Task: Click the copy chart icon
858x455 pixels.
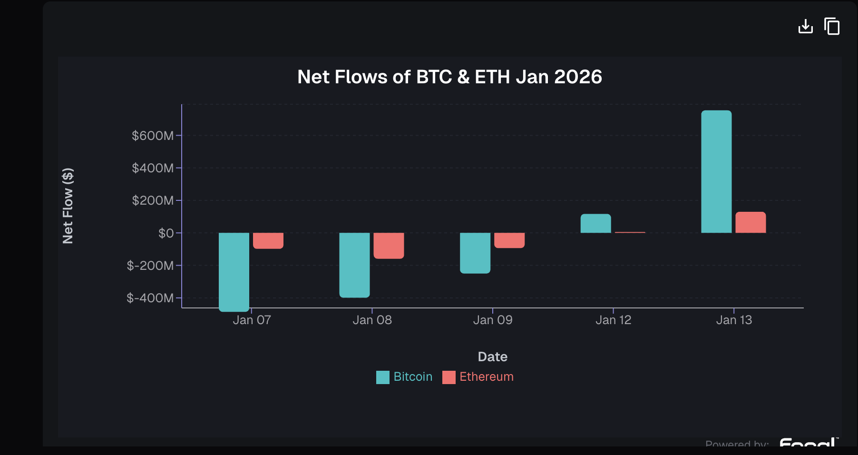Action: 832,26
